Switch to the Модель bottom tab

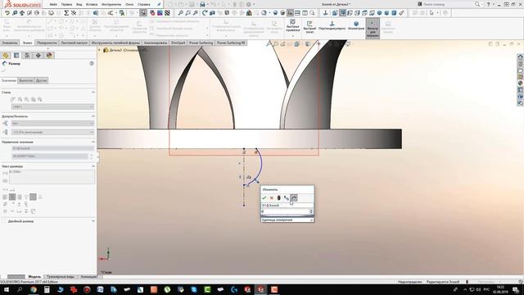coord(34,277)
